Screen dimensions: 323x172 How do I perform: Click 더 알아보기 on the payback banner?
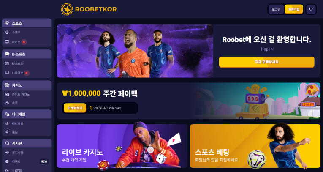coord(75,108)
